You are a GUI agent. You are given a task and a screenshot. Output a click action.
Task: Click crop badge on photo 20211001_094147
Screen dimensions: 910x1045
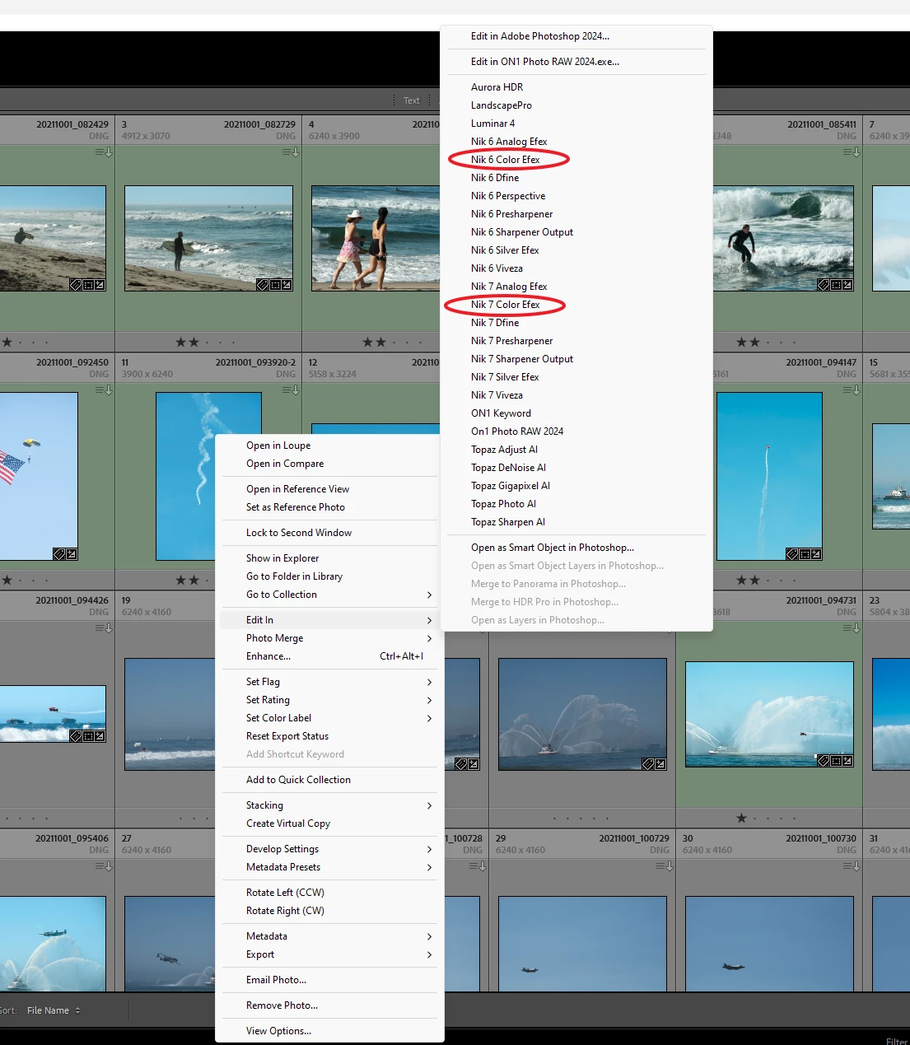pos(805,554)
